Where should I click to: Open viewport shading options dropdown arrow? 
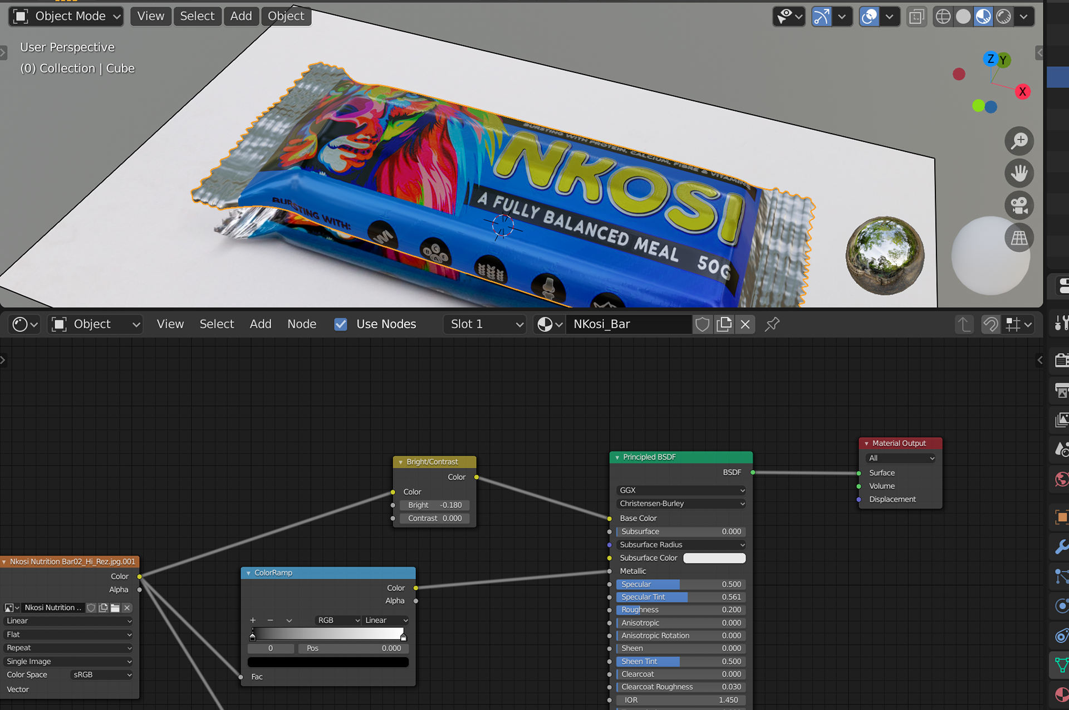point(1023,16)
